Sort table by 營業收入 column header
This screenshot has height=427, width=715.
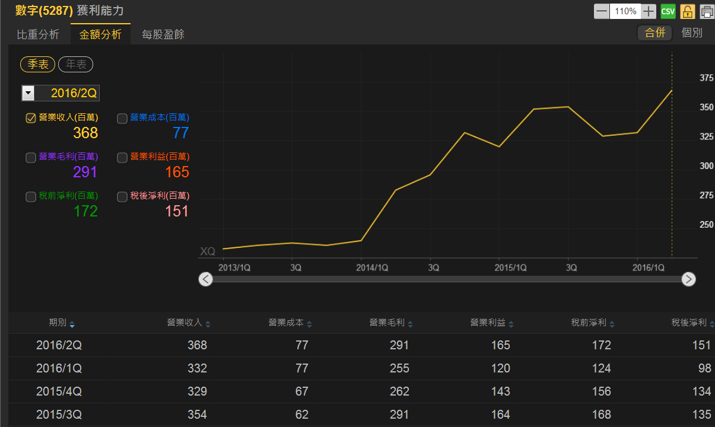(x=185, y=323)
